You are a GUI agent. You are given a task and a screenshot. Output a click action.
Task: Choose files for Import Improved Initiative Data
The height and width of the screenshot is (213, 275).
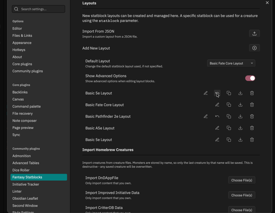242,195
